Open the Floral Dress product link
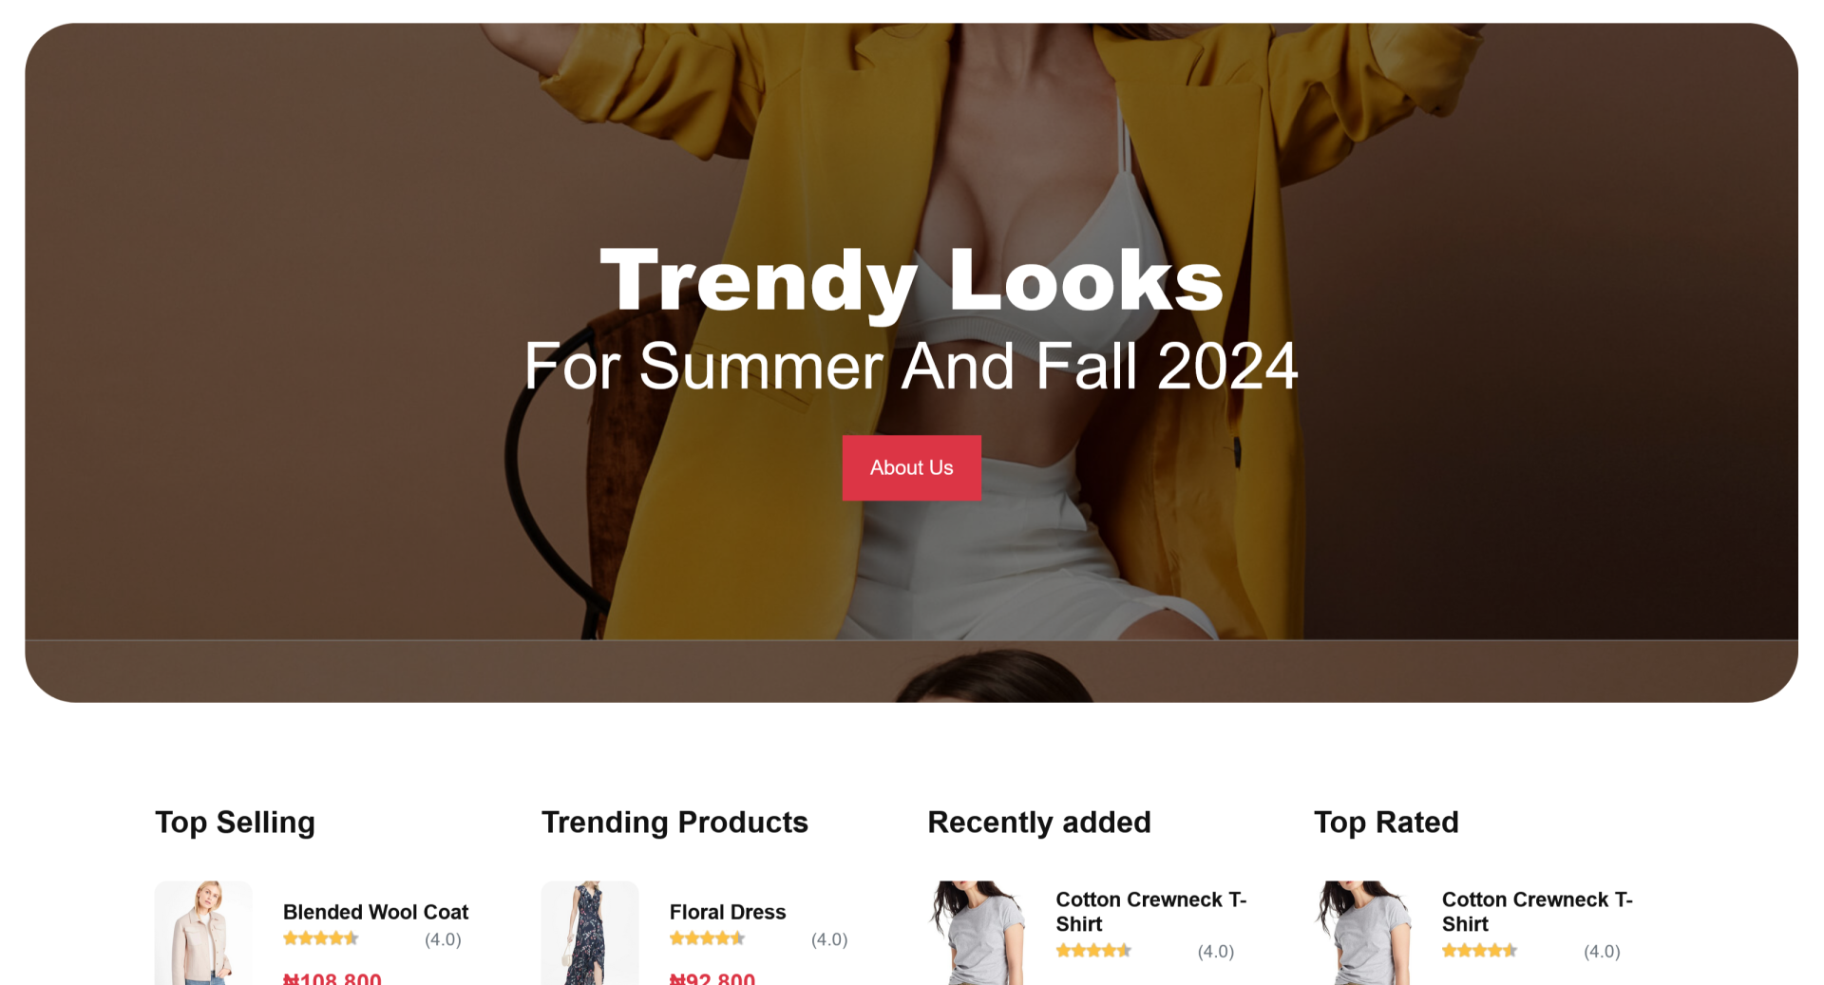The width and height of the screenshot is (1824, 985). pyautogui.click(x=728, y=912)
